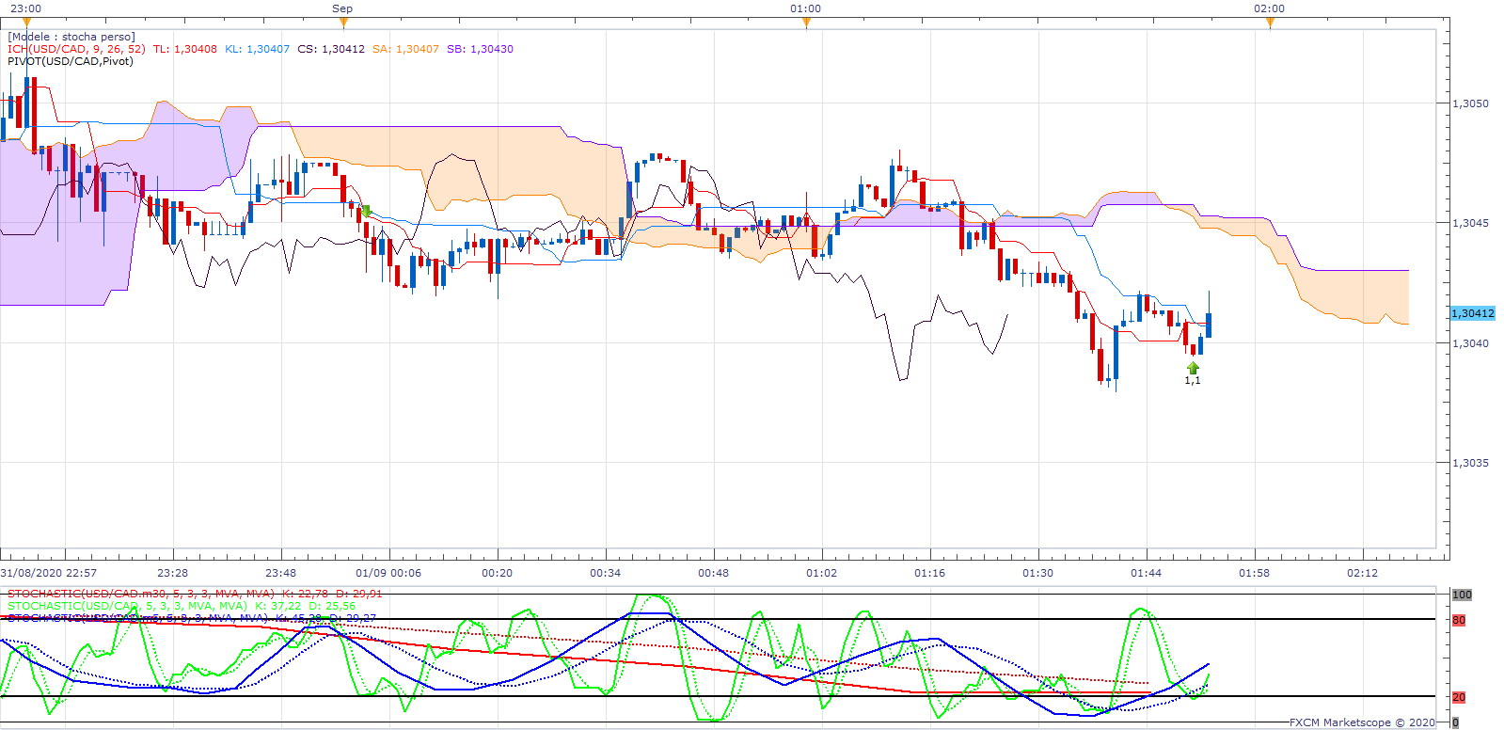Click the orange marker below 02:00
The width and height of the screenshot is (1504, 730).
coord(1269,22)
